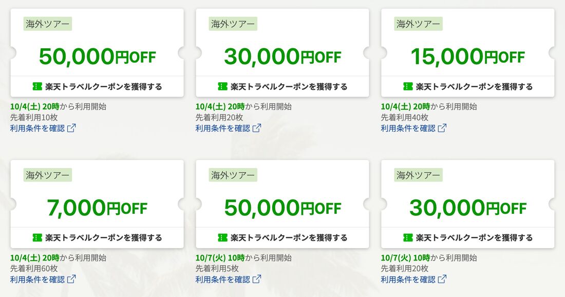Screen dimensions: 565x297
Task: Click ticket icon on 10/7 50,000円OFF coupon
Action: tap(222, 237)
